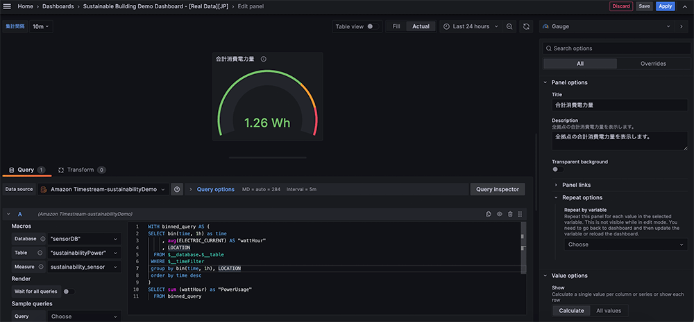Screen dimensions: 694x322
Task: Open the 10m interval variable dropdown
Action: 41,26
